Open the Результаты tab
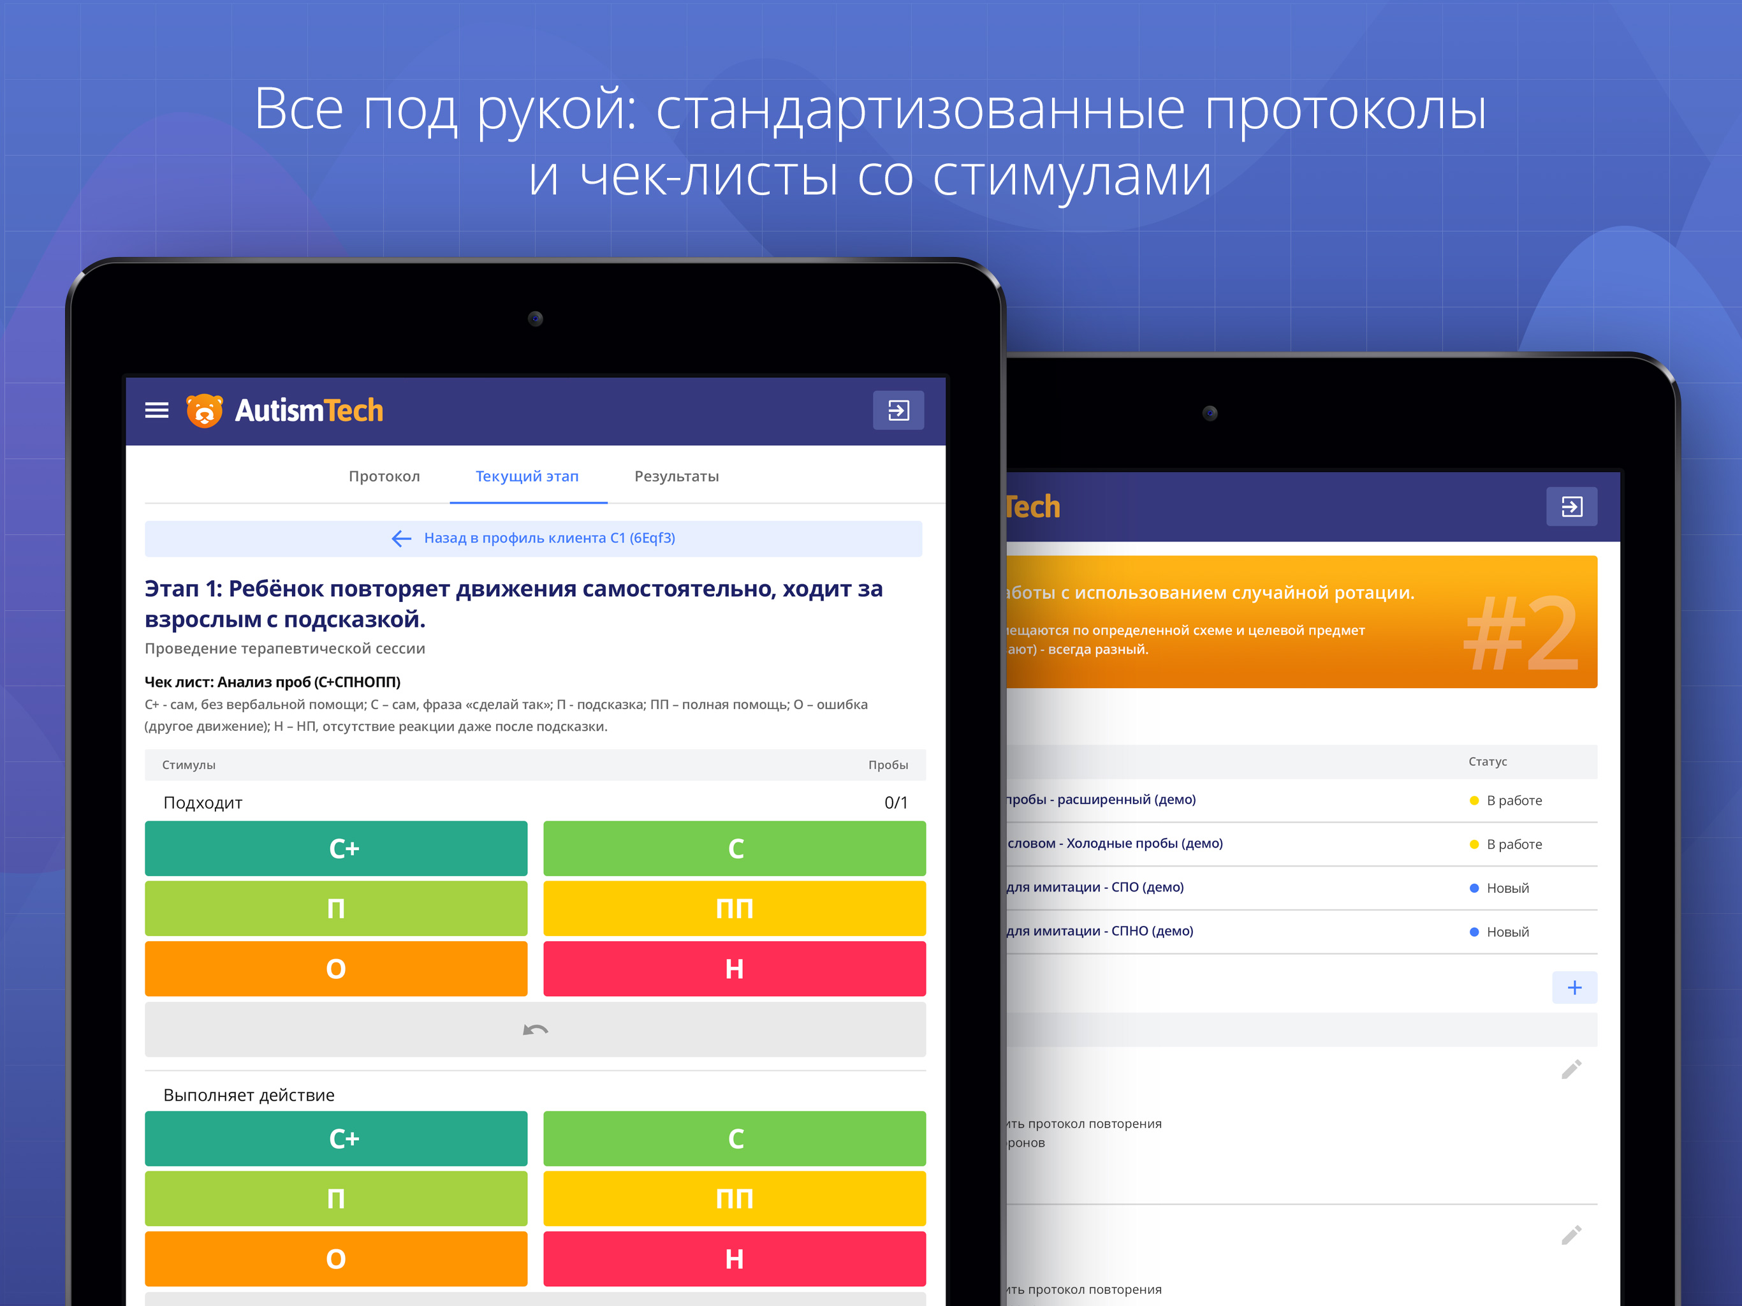 pos(677,476)
